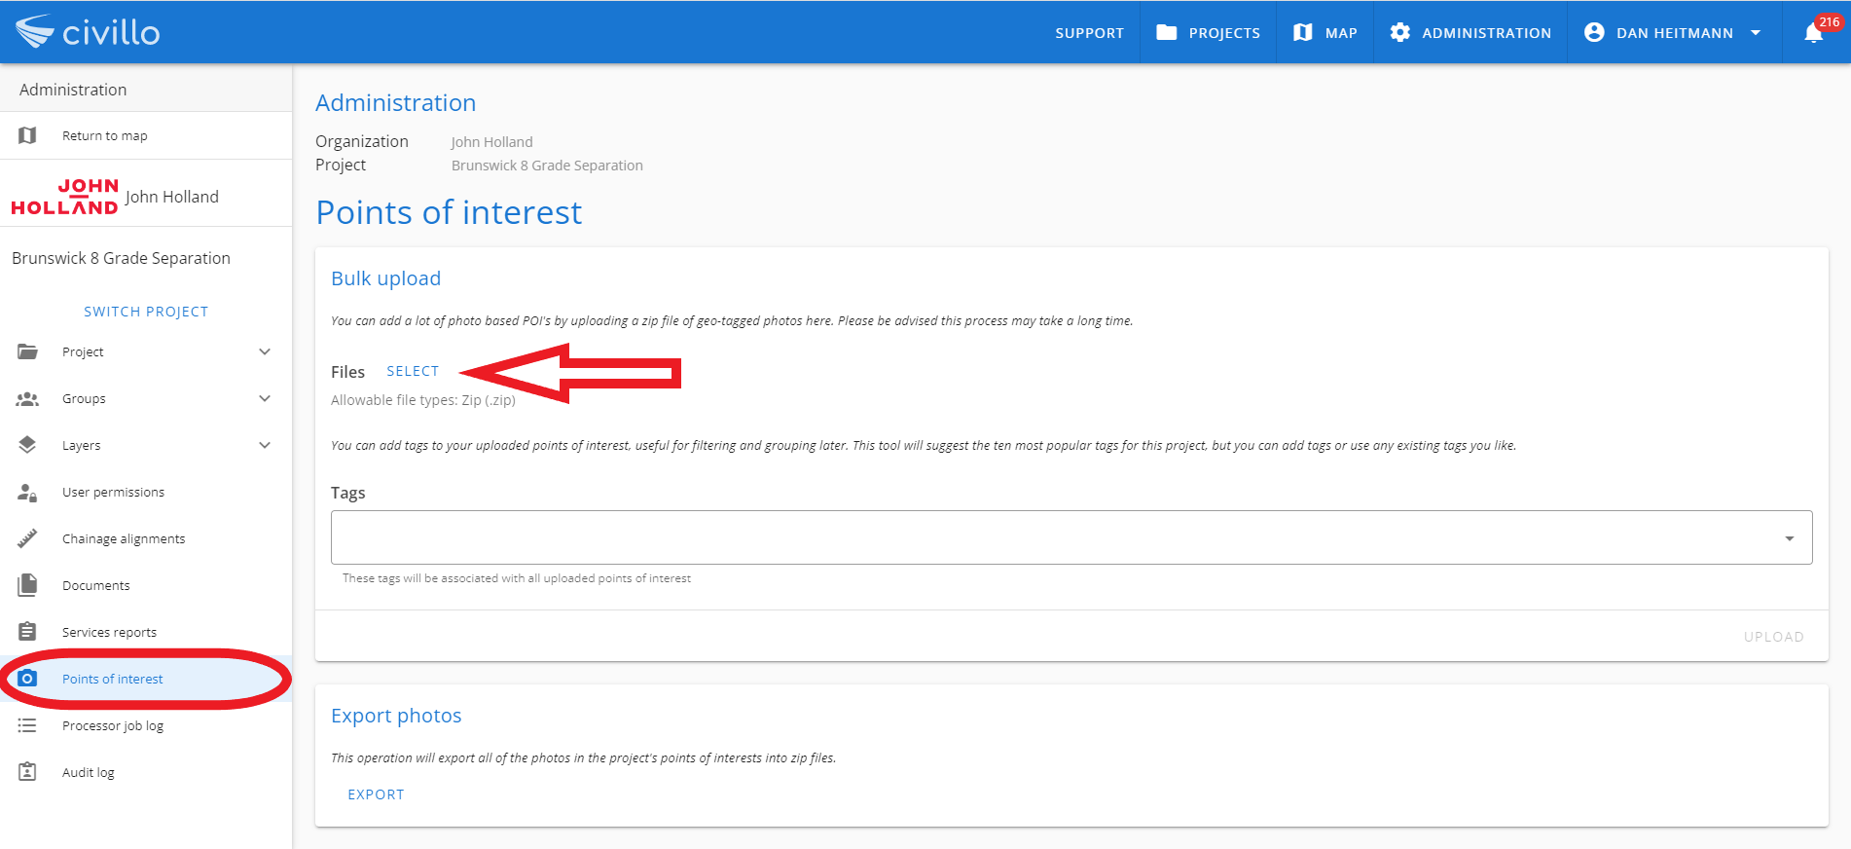Click the Chainage alignments ruler icon
Screen dimensions: 1851x849
click(x=27, y=538)
